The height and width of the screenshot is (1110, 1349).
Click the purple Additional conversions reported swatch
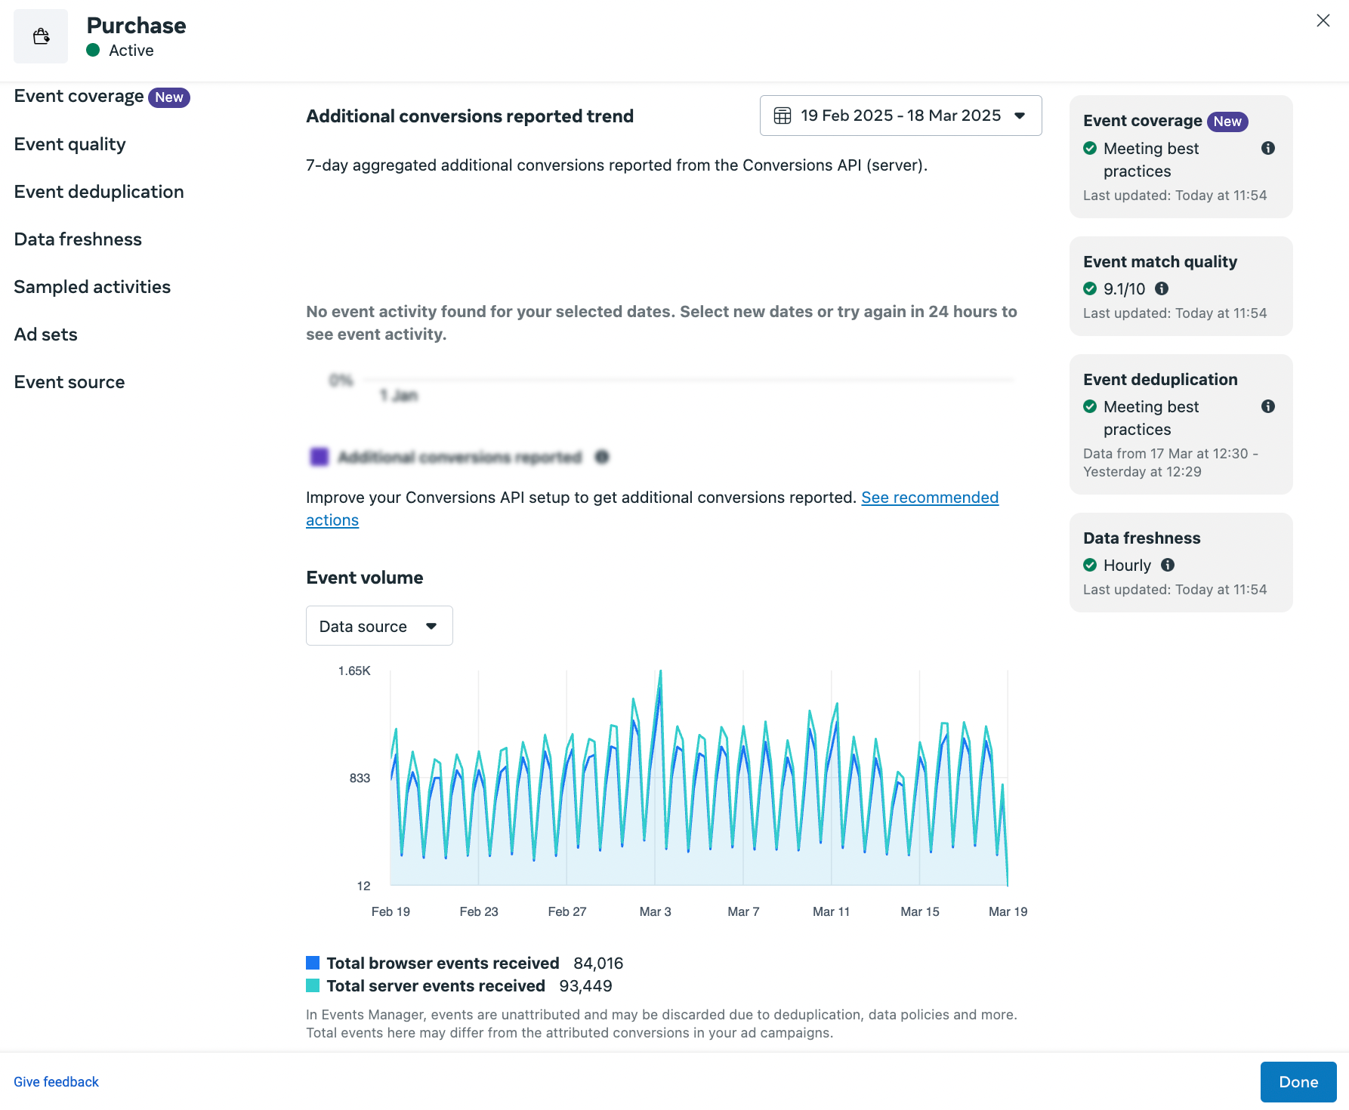[319, 457]
